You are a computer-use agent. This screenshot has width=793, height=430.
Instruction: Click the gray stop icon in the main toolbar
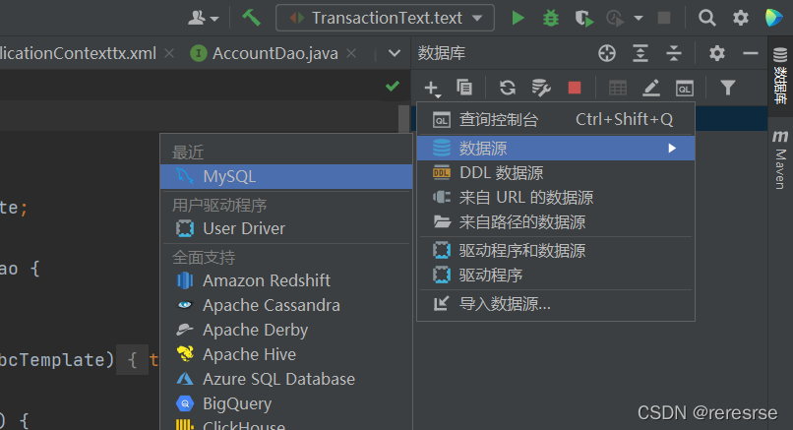point(664,19)
